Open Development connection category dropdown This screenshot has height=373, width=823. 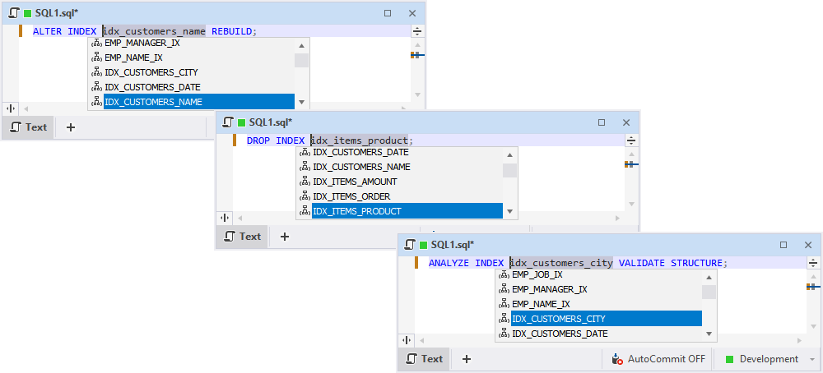tap(769, 359)
